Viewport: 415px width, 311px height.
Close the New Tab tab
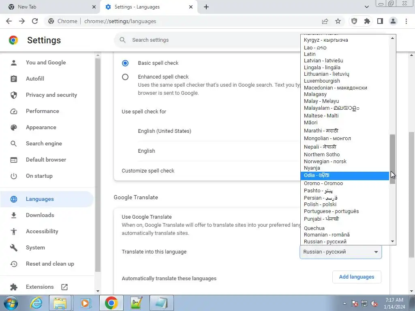[x=94, y=7]
